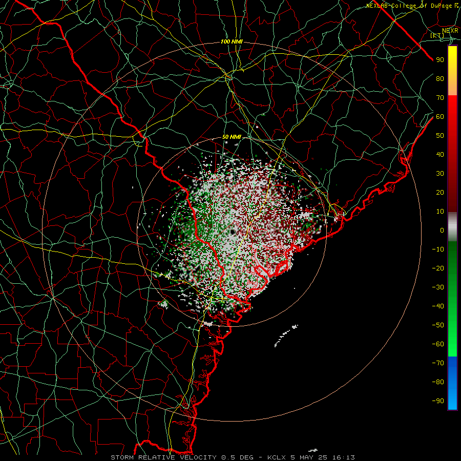Click the 40 value on the velocity scale
The image size is (461, 461).
(x=440, y=154)
